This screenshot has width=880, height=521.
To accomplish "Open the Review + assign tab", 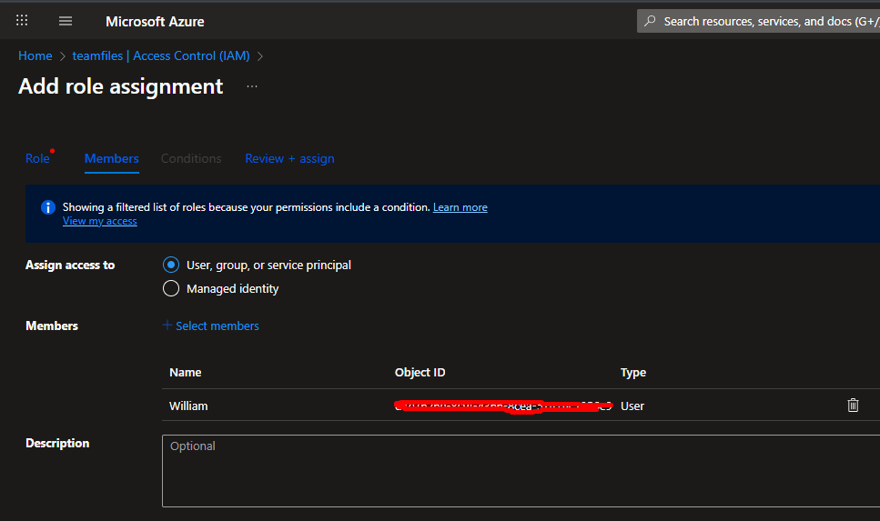I will [289, 158].
